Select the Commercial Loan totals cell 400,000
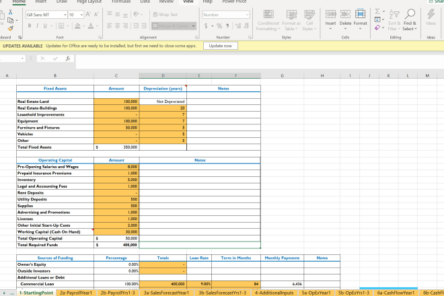Image resolution: width=444 pixels, height=296 pixels. (163, 284)
